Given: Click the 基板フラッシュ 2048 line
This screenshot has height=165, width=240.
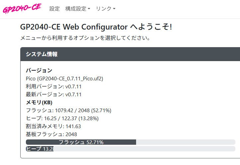Looking at the screenshot, I should point(51,134).
